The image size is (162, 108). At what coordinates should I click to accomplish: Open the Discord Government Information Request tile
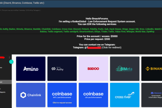click(152, 95)
